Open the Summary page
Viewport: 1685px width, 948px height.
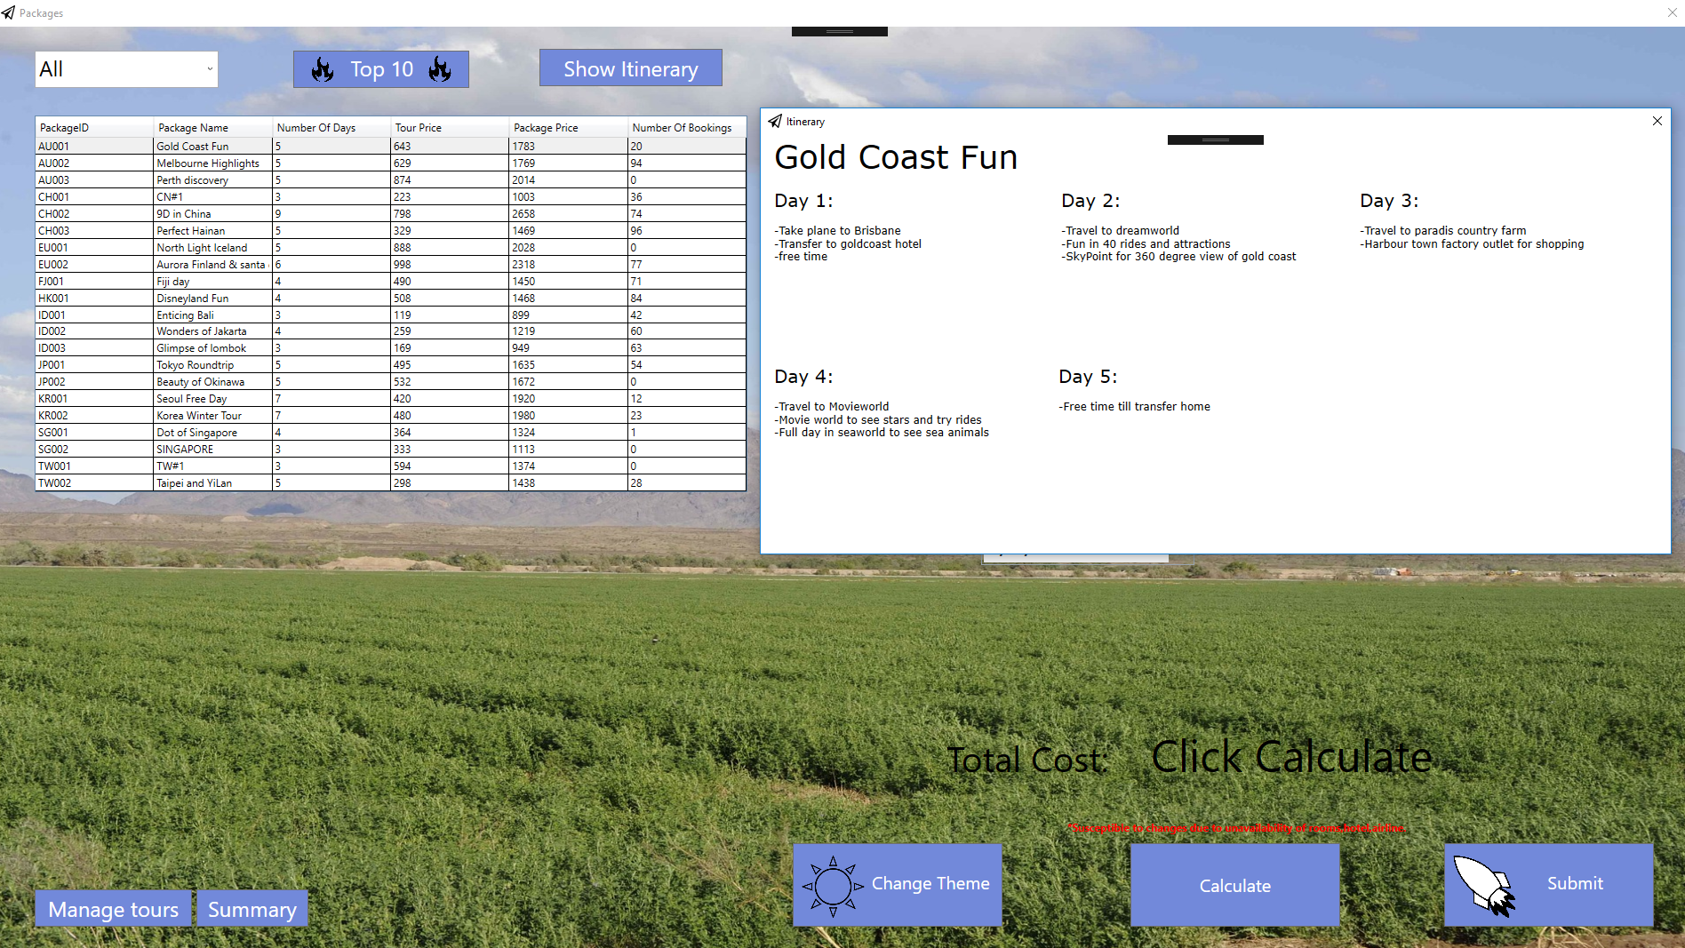252,909
